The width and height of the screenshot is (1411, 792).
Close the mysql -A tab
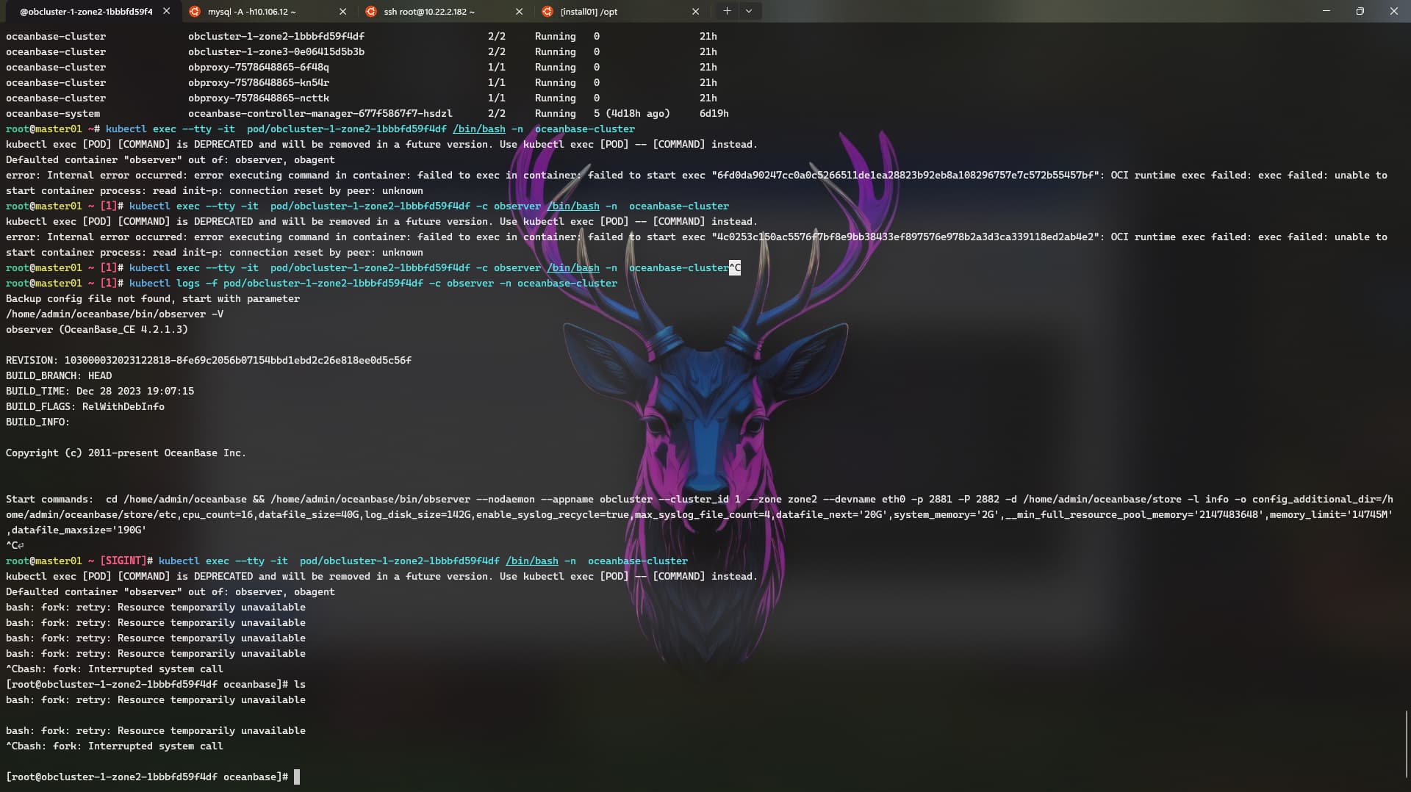pos(342,12)
